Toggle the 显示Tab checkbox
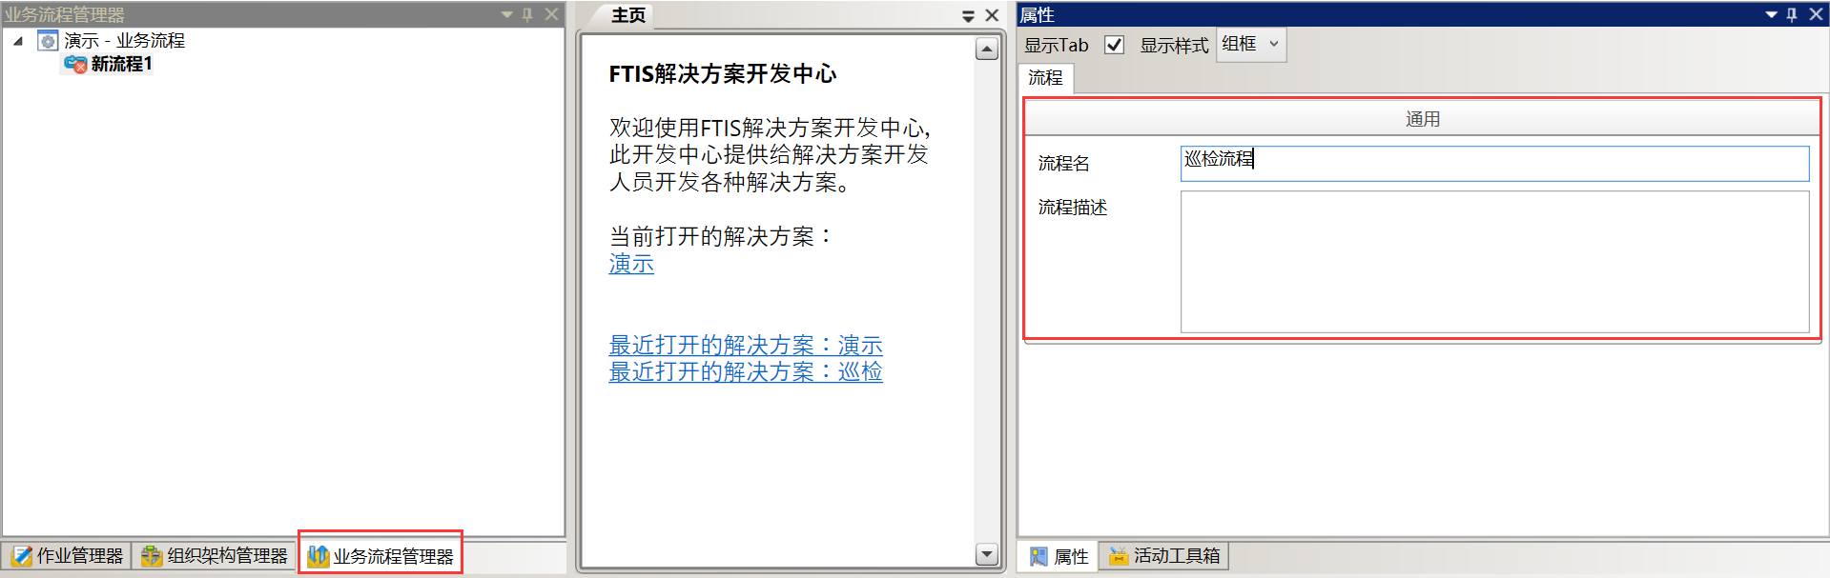Screen dimensions: 1830x578 1114,45
